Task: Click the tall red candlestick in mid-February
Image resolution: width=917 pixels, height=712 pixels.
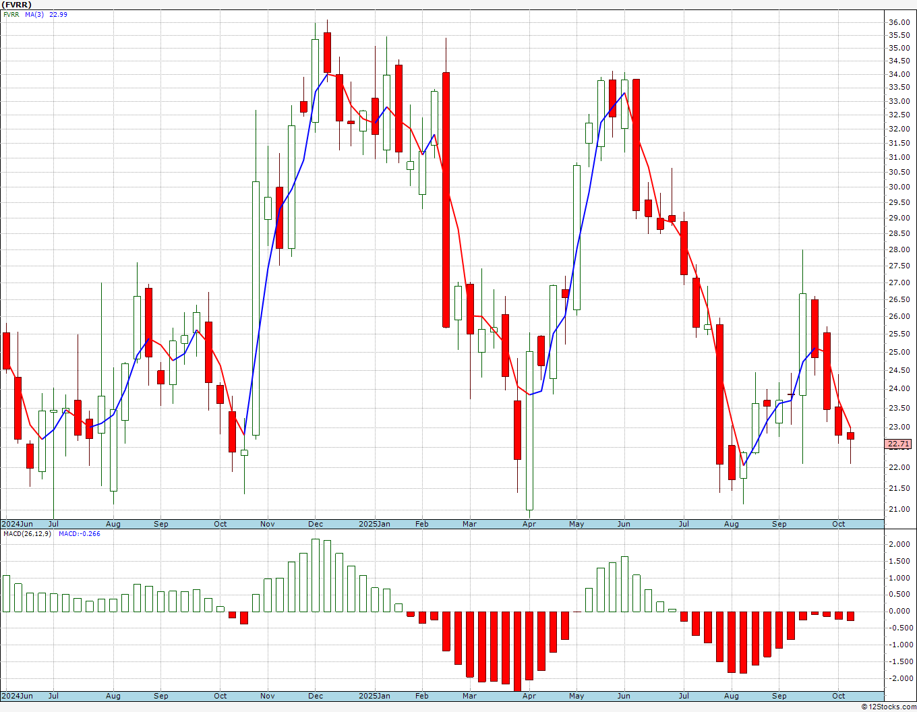Action: click(x=446, y=200)
